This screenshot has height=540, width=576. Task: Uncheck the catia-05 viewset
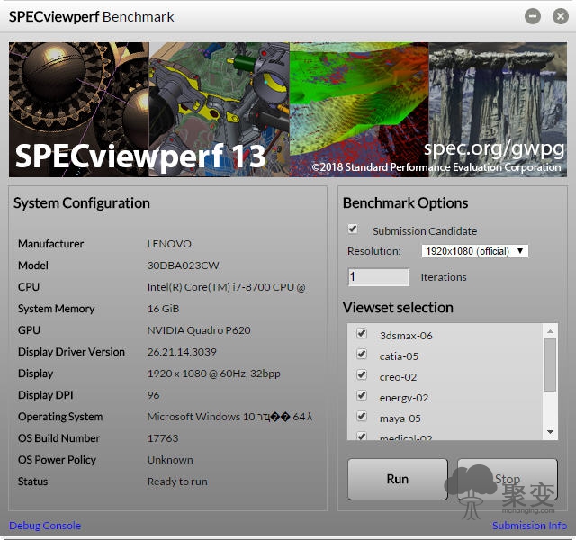[362, 354]
